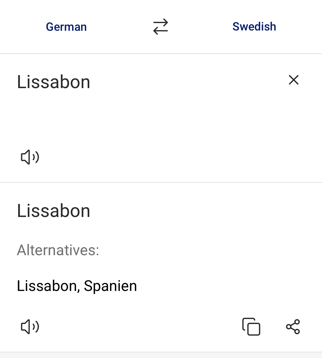Share the translation result
This screenshot has width=322, height=358.
pyautogui.click(x=293, y=327)
